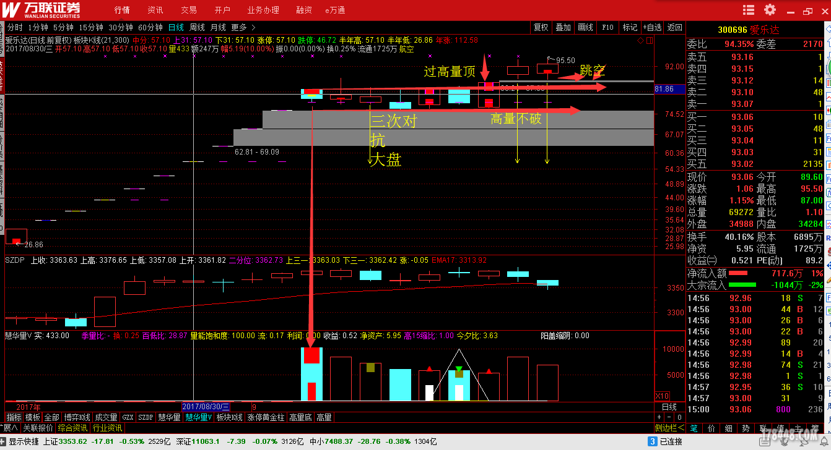This screenshot has width=831, height=450.
Task: Click the 复权 button
Action: click(541, 27)
